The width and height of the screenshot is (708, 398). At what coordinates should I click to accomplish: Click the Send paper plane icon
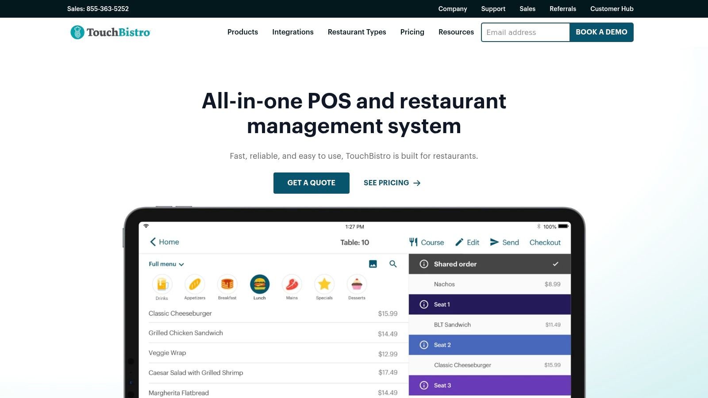point(494,242)
